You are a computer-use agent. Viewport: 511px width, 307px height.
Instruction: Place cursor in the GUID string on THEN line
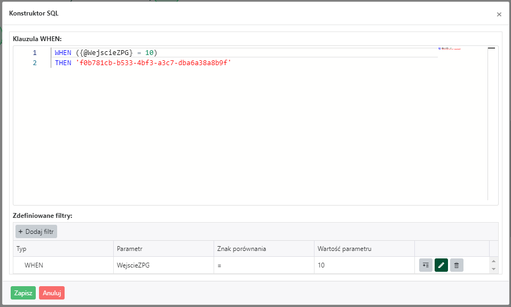(x=153, y=62)
